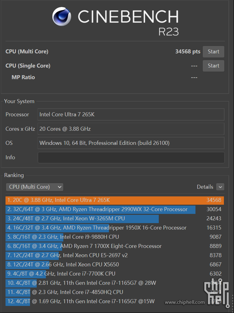The image size is (234, 313).
Task: Start the CPU Single Core benchmark
Action: pyautogui.click(x=213, y=66)
